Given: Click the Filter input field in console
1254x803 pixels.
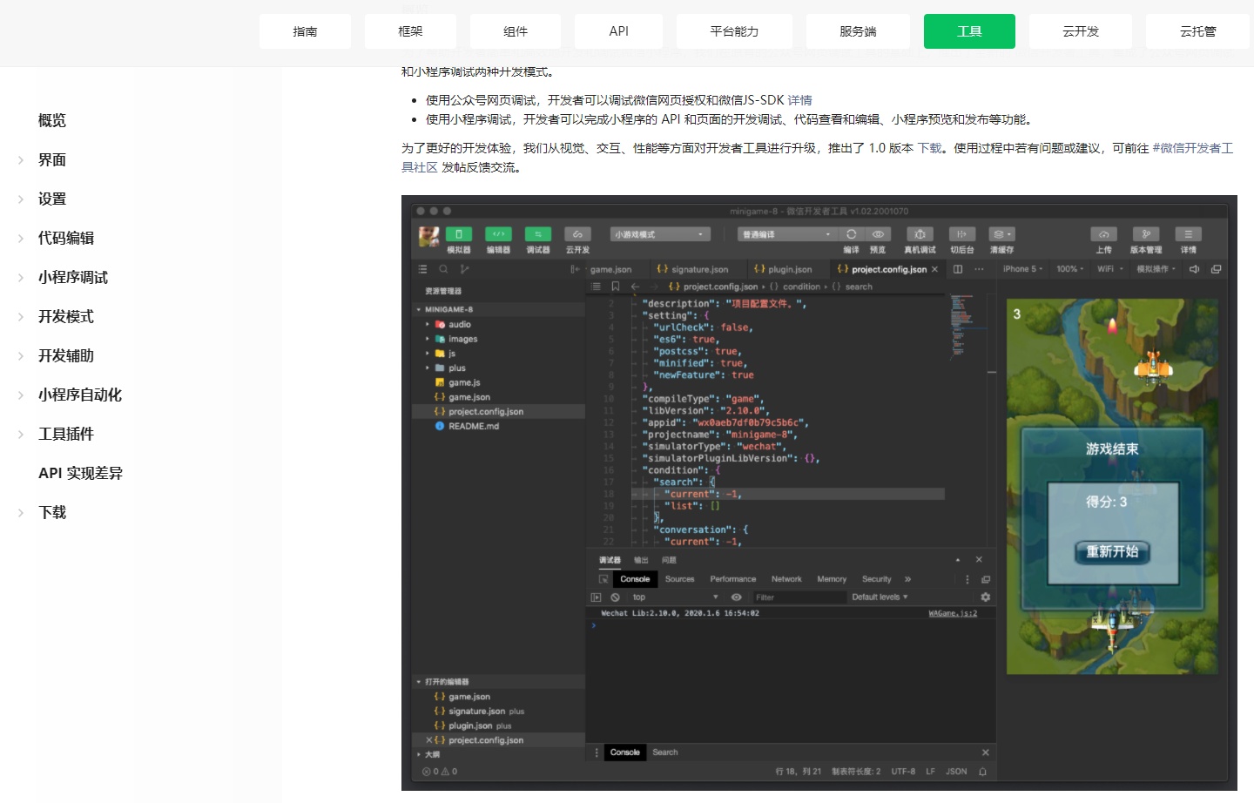Looking at the screenshot, I should (799, 597).
